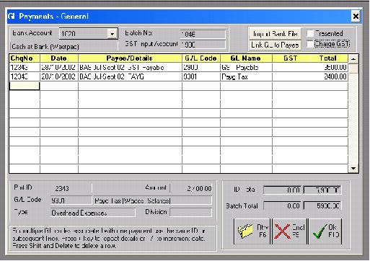Click the Batch Total 5900.00 field

click(322, 205)
